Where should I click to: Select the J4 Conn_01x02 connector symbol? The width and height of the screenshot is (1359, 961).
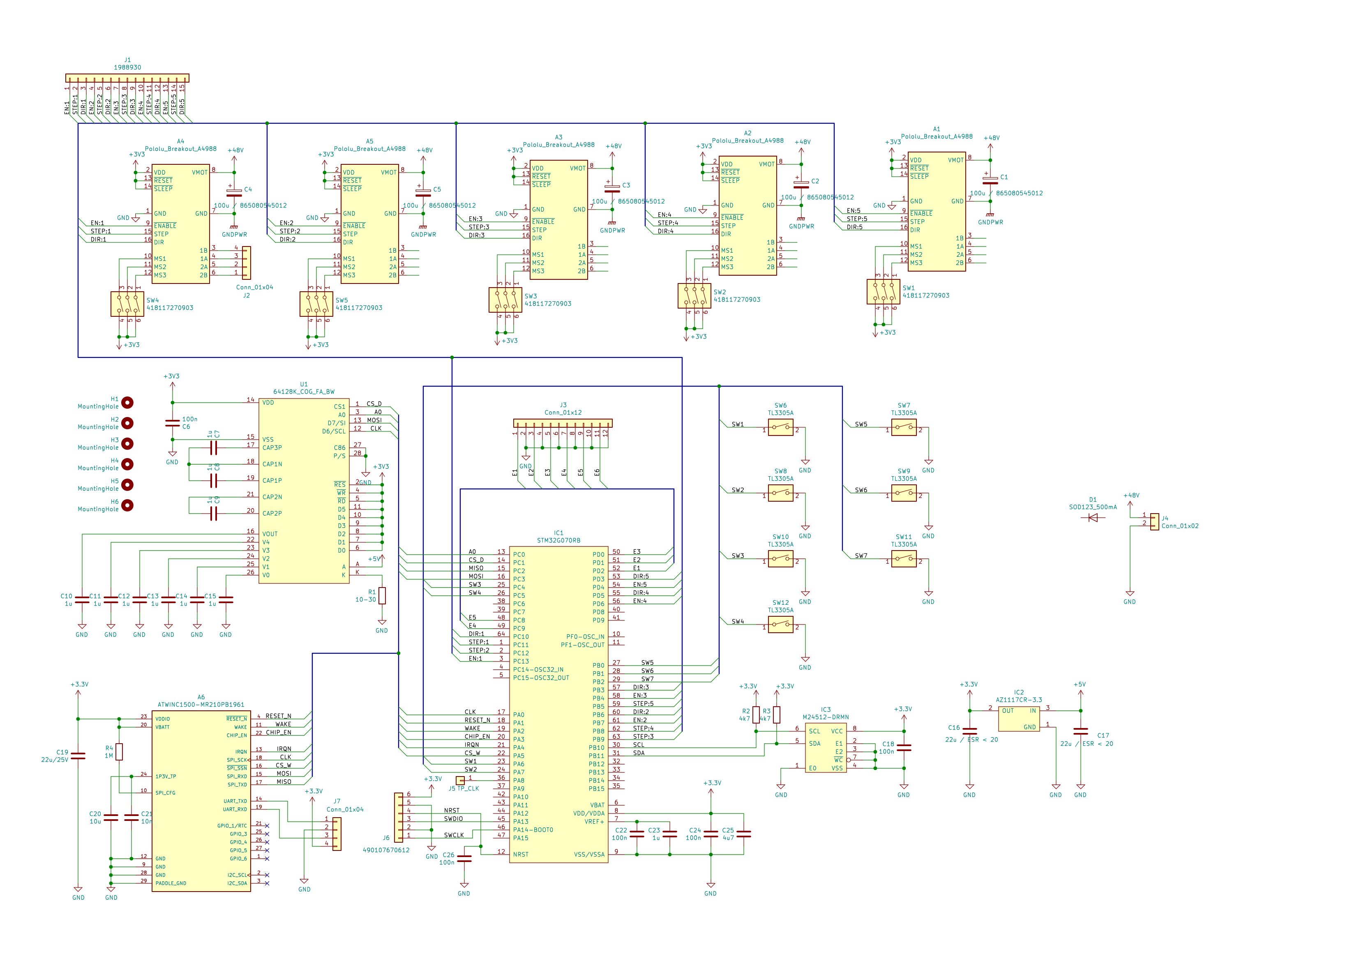click(x=1155, y=521)
